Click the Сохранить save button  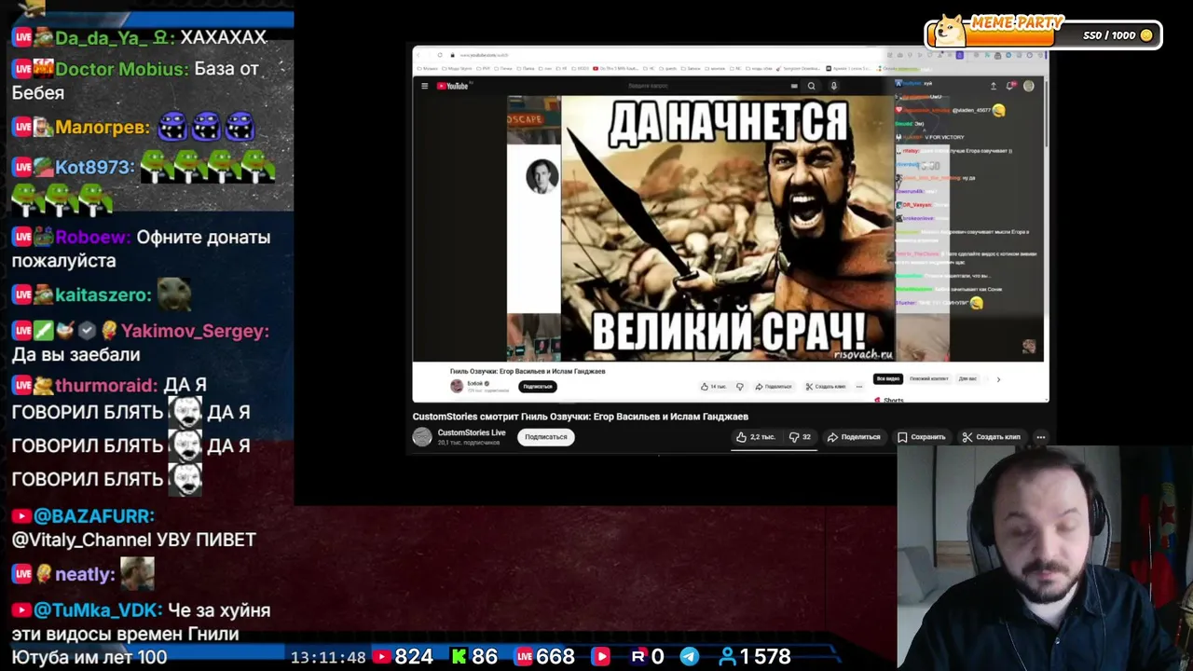(921, 437)
